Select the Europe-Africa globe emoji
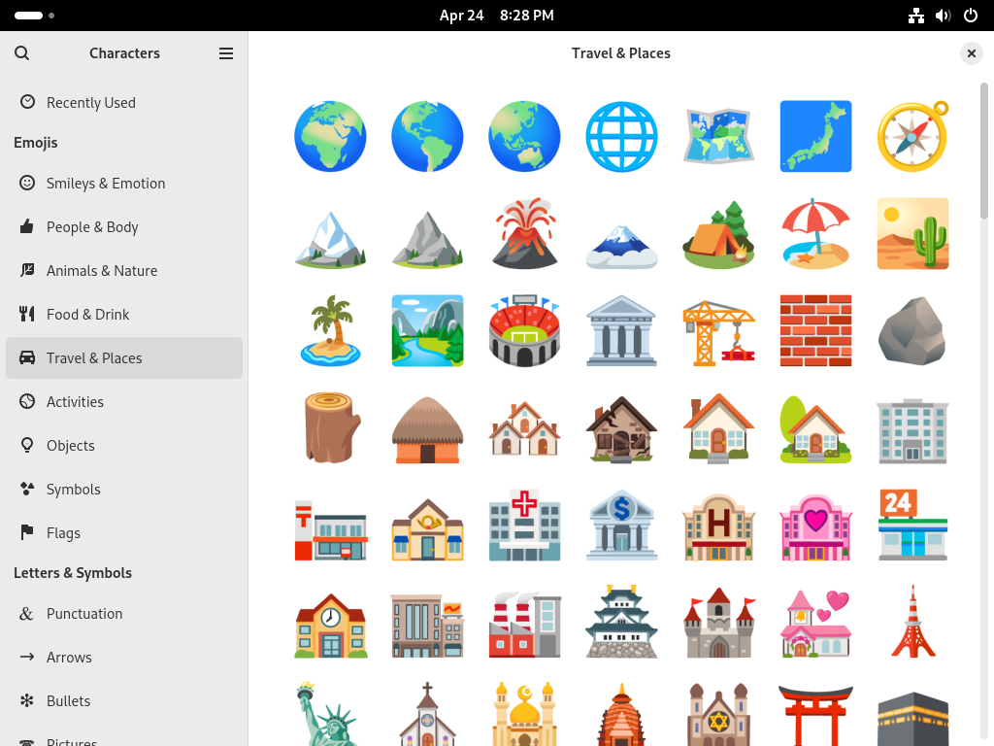The width and height of the screenshot is (994, 746). tap(330, 136)
